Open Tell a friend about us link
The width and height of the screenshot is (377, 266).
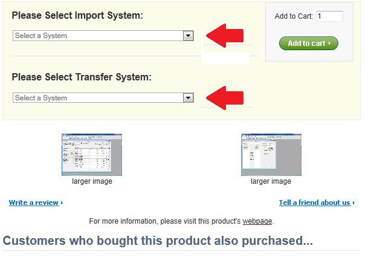[315, 203]
